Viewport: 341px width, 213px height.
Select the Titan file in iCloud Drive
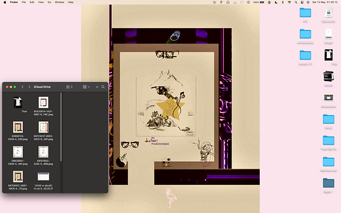pos(18,102)
